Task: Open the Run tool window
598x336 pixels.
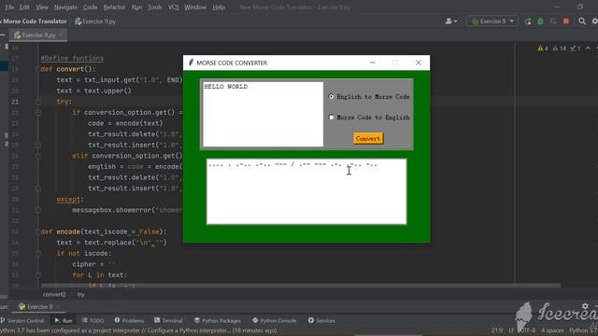Action: coord(64,320)
